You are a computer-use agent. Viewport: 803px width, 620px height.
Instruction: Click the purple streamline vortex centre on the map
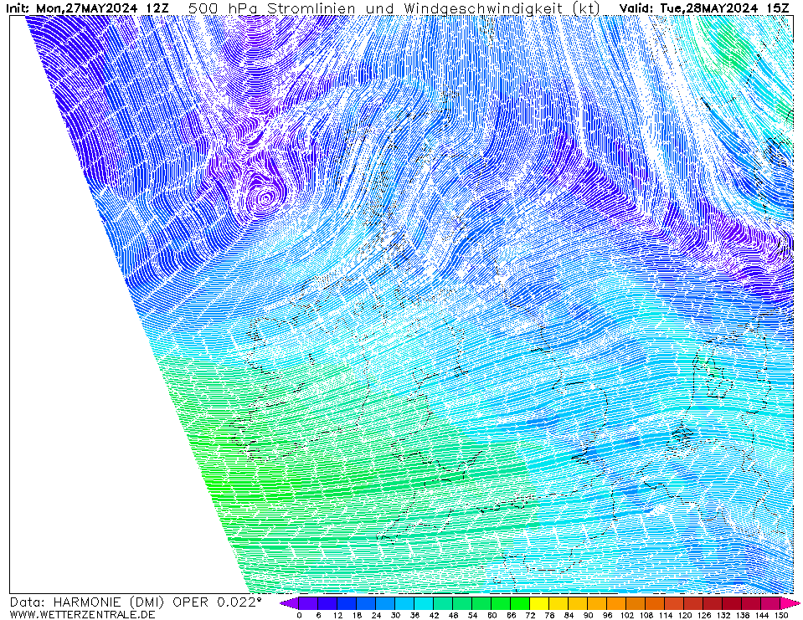coord(265,197)
